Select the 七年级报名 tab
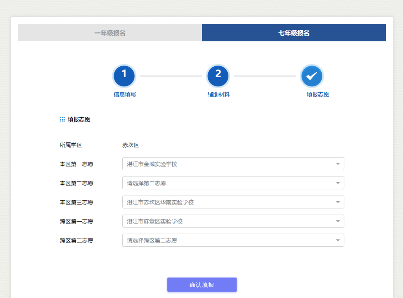This screenshot has width=403, height=298. (294, 33)
